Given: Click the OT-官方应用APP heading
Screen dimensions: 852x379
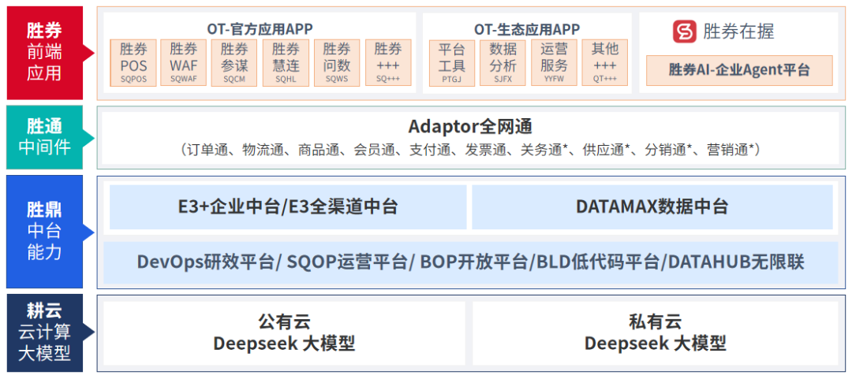Looking at the screenshot, I should coord(260,28).
